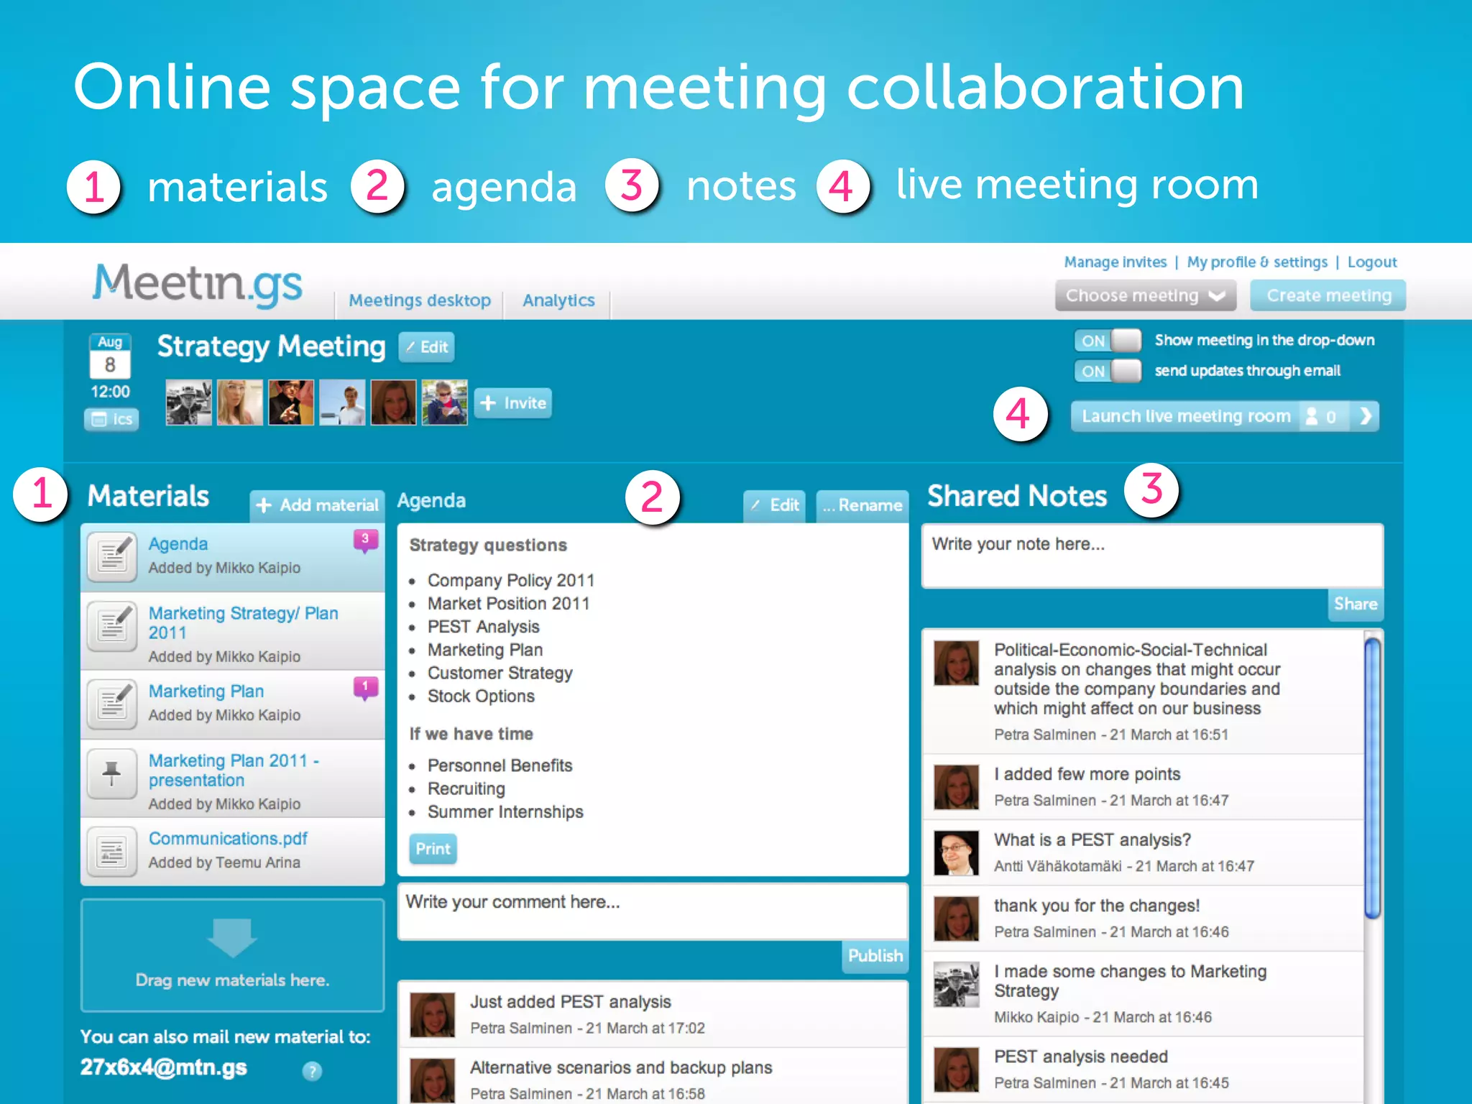Open the Meetings desktop tab
Screen dimensions: 1472x1104
(x=420, y=300)
